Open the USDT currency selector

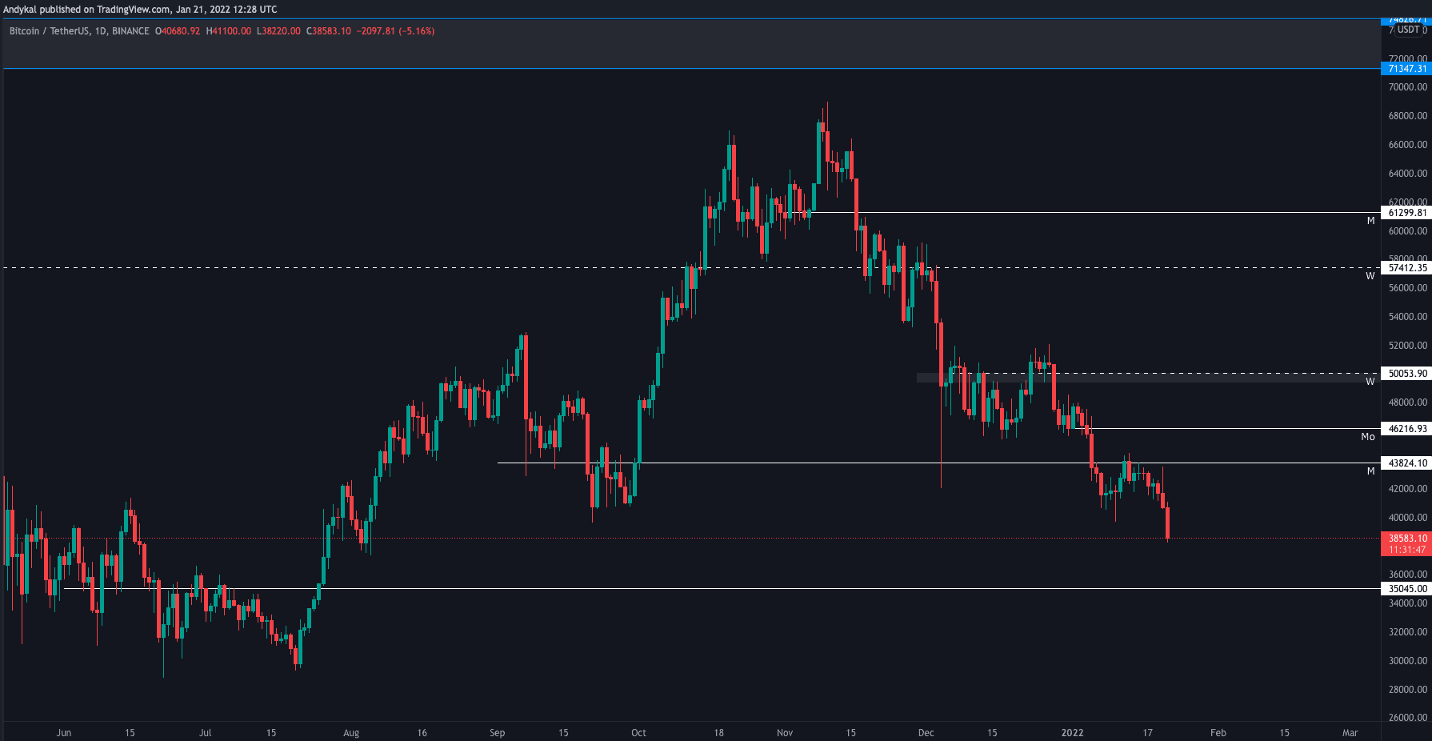click(1408, 30)
